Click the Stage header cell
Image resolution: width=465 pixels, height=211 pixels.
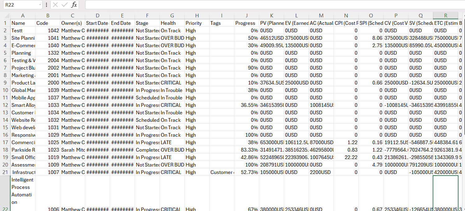(147, 23)
